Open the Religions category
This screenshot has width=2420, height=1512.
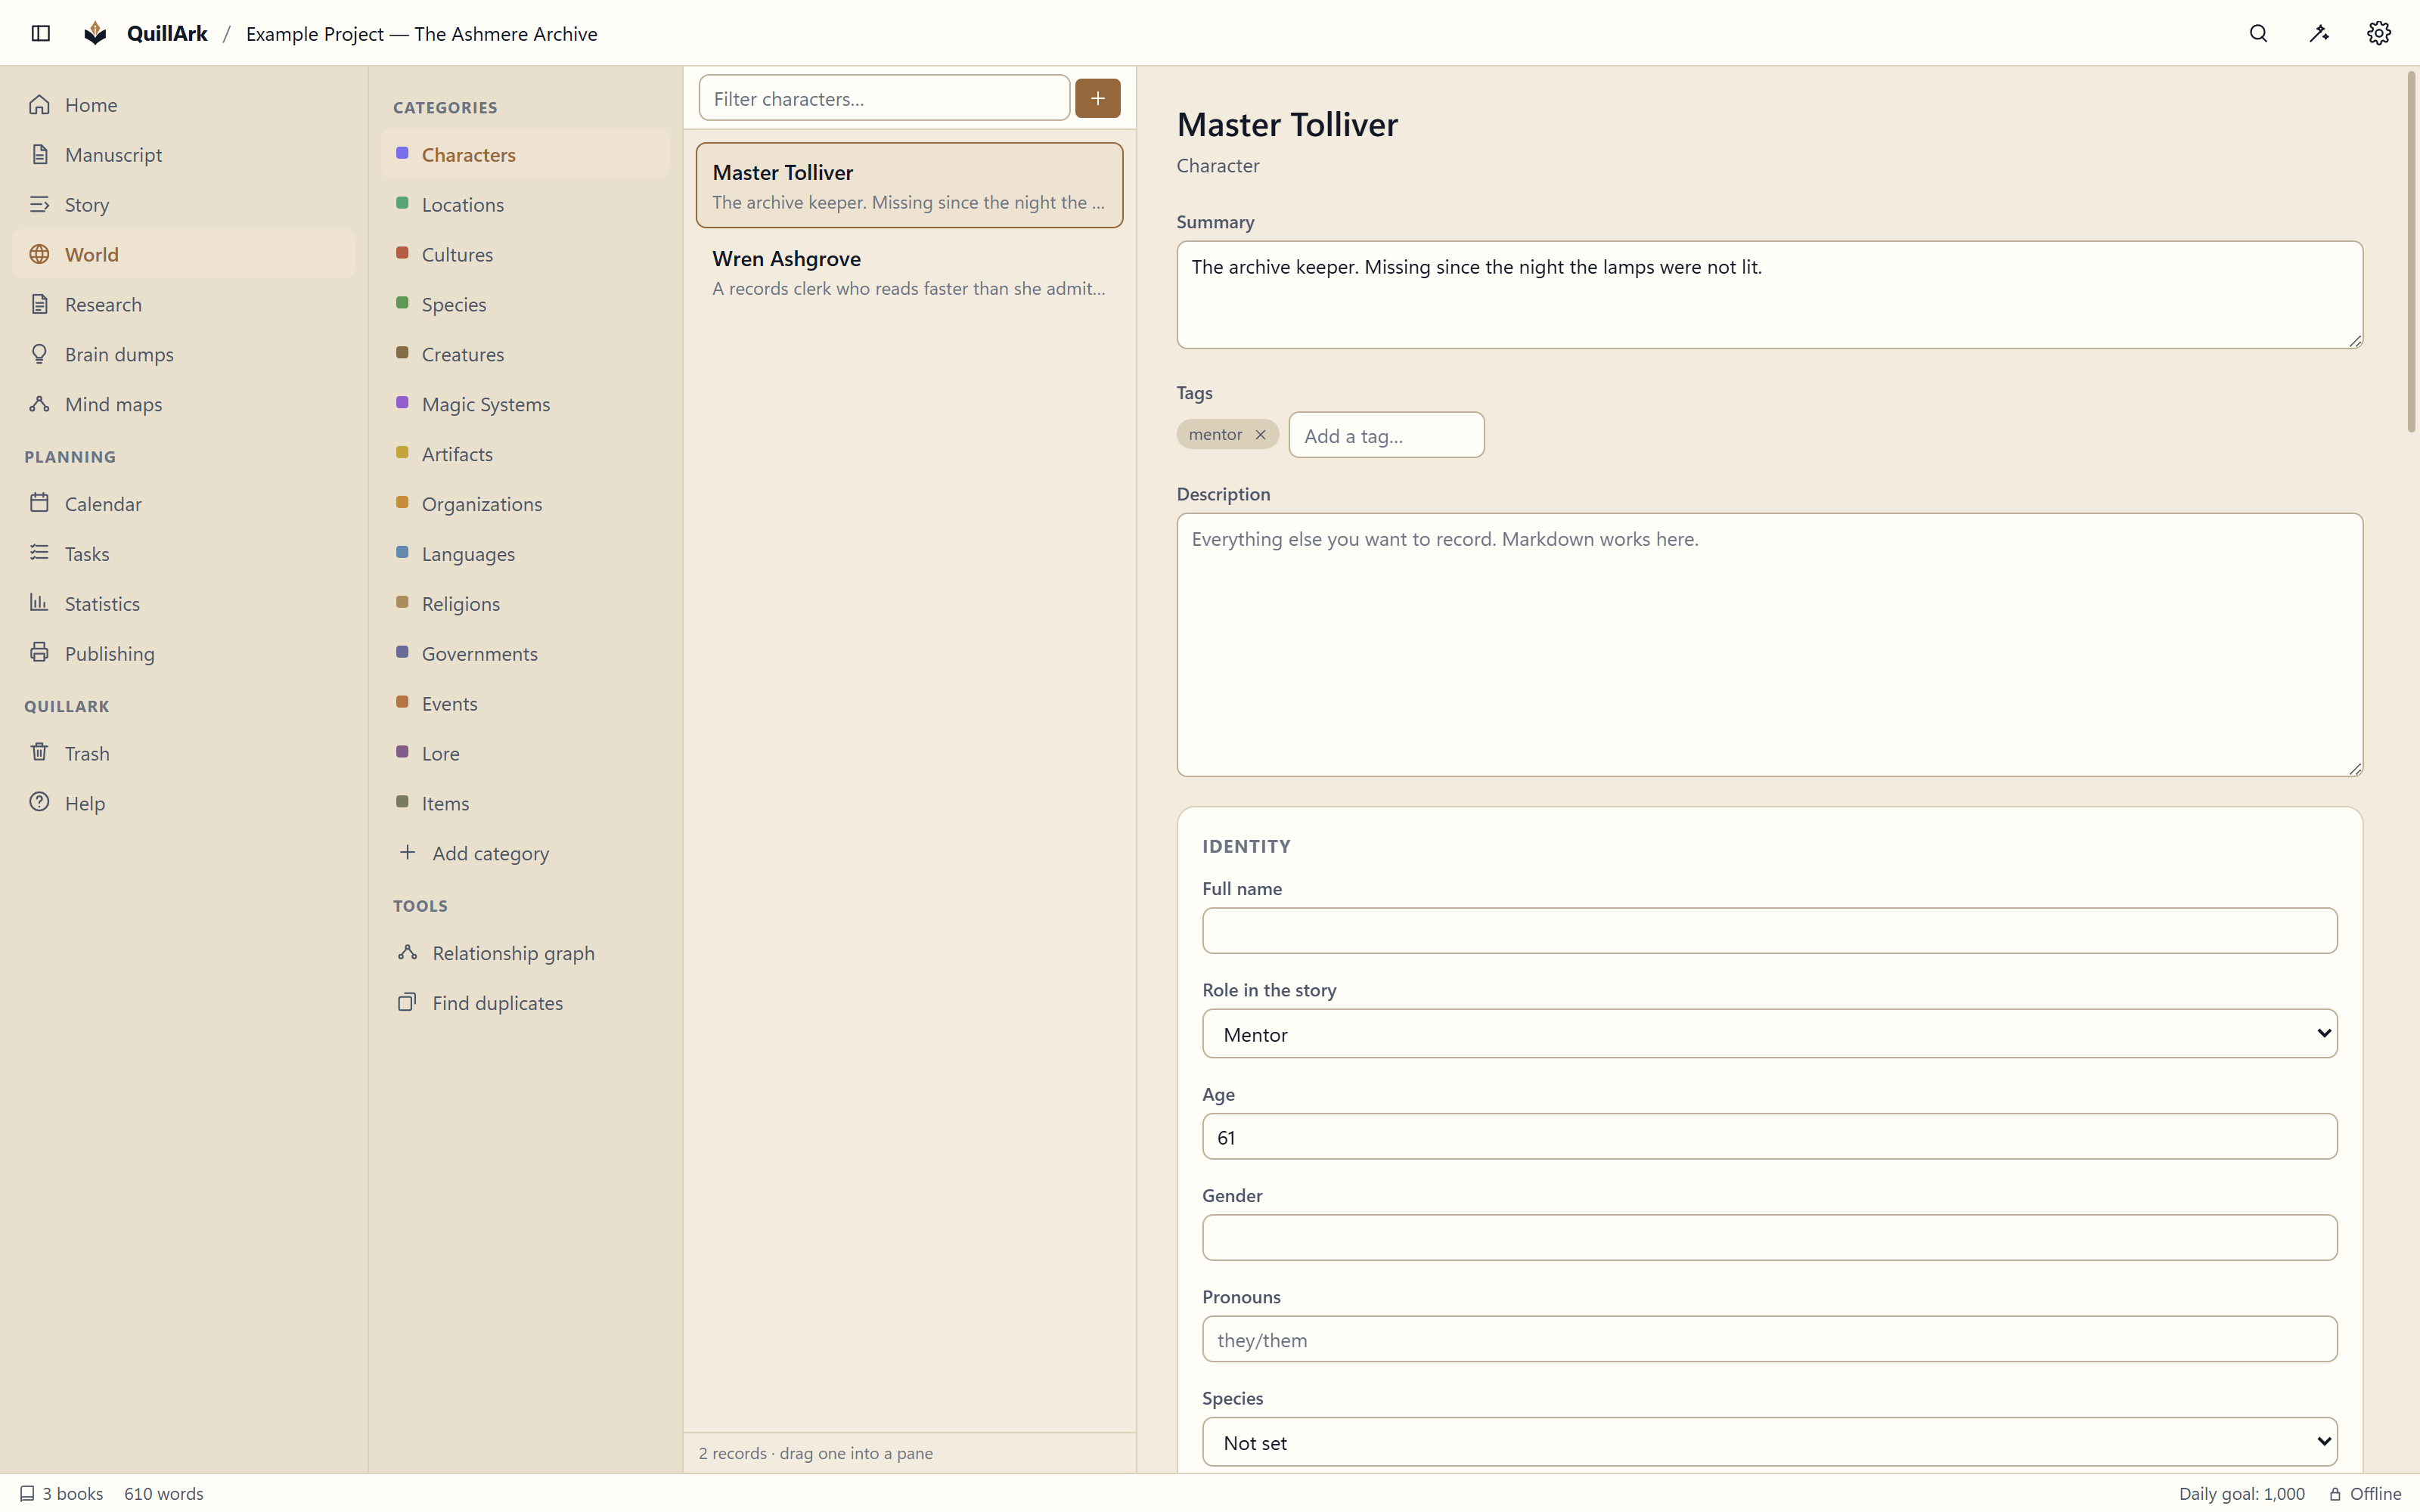tap(525, 603)
